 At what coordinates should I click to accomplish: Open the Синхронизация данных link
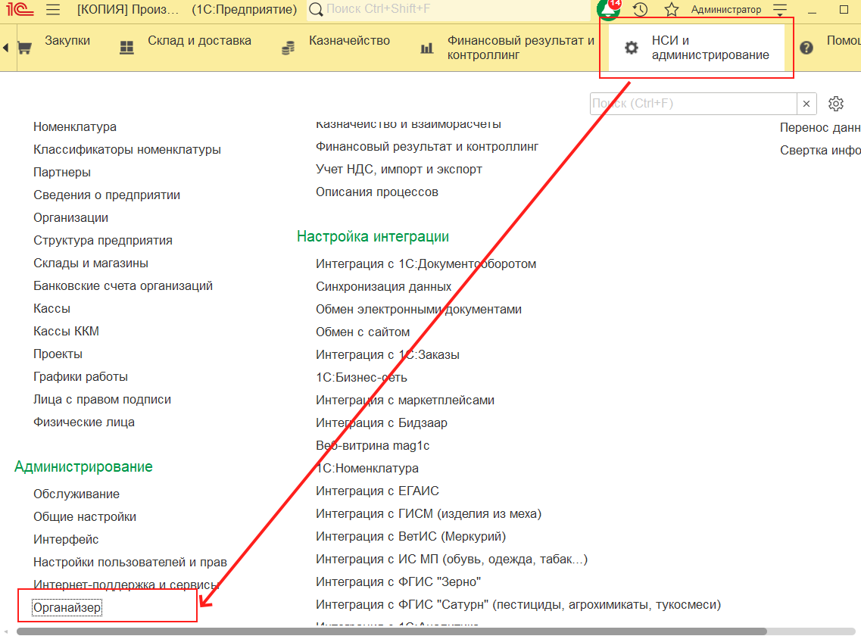point(383,286)
